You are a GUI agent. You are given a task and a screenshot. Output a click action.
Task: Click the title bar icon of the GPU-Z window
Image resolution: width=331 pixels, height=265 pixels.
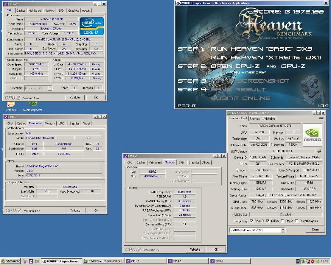pyautogui.click(x=229, y=113)
